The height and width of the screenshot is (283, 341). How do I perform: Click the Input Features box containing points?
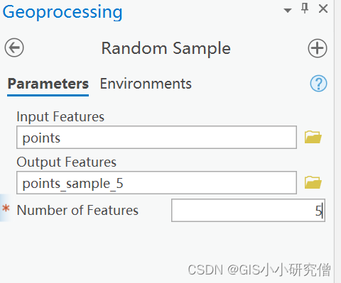pos(156,138)
